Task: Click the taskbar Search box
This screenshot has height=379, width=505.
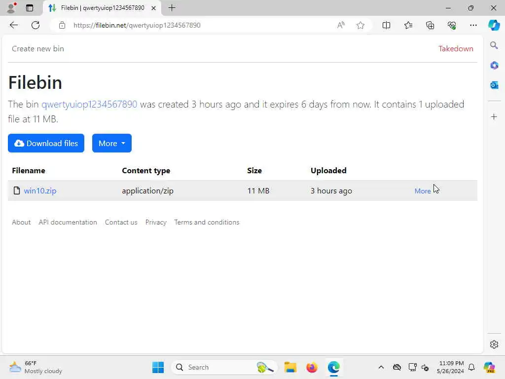Action: [224, 367]
